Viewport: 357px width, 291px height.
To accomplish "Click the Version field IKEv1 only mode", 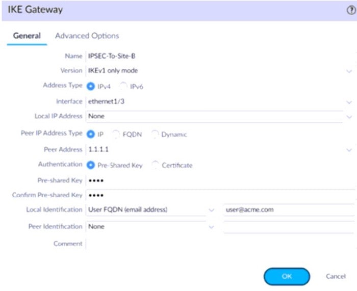I will (215, 71).
